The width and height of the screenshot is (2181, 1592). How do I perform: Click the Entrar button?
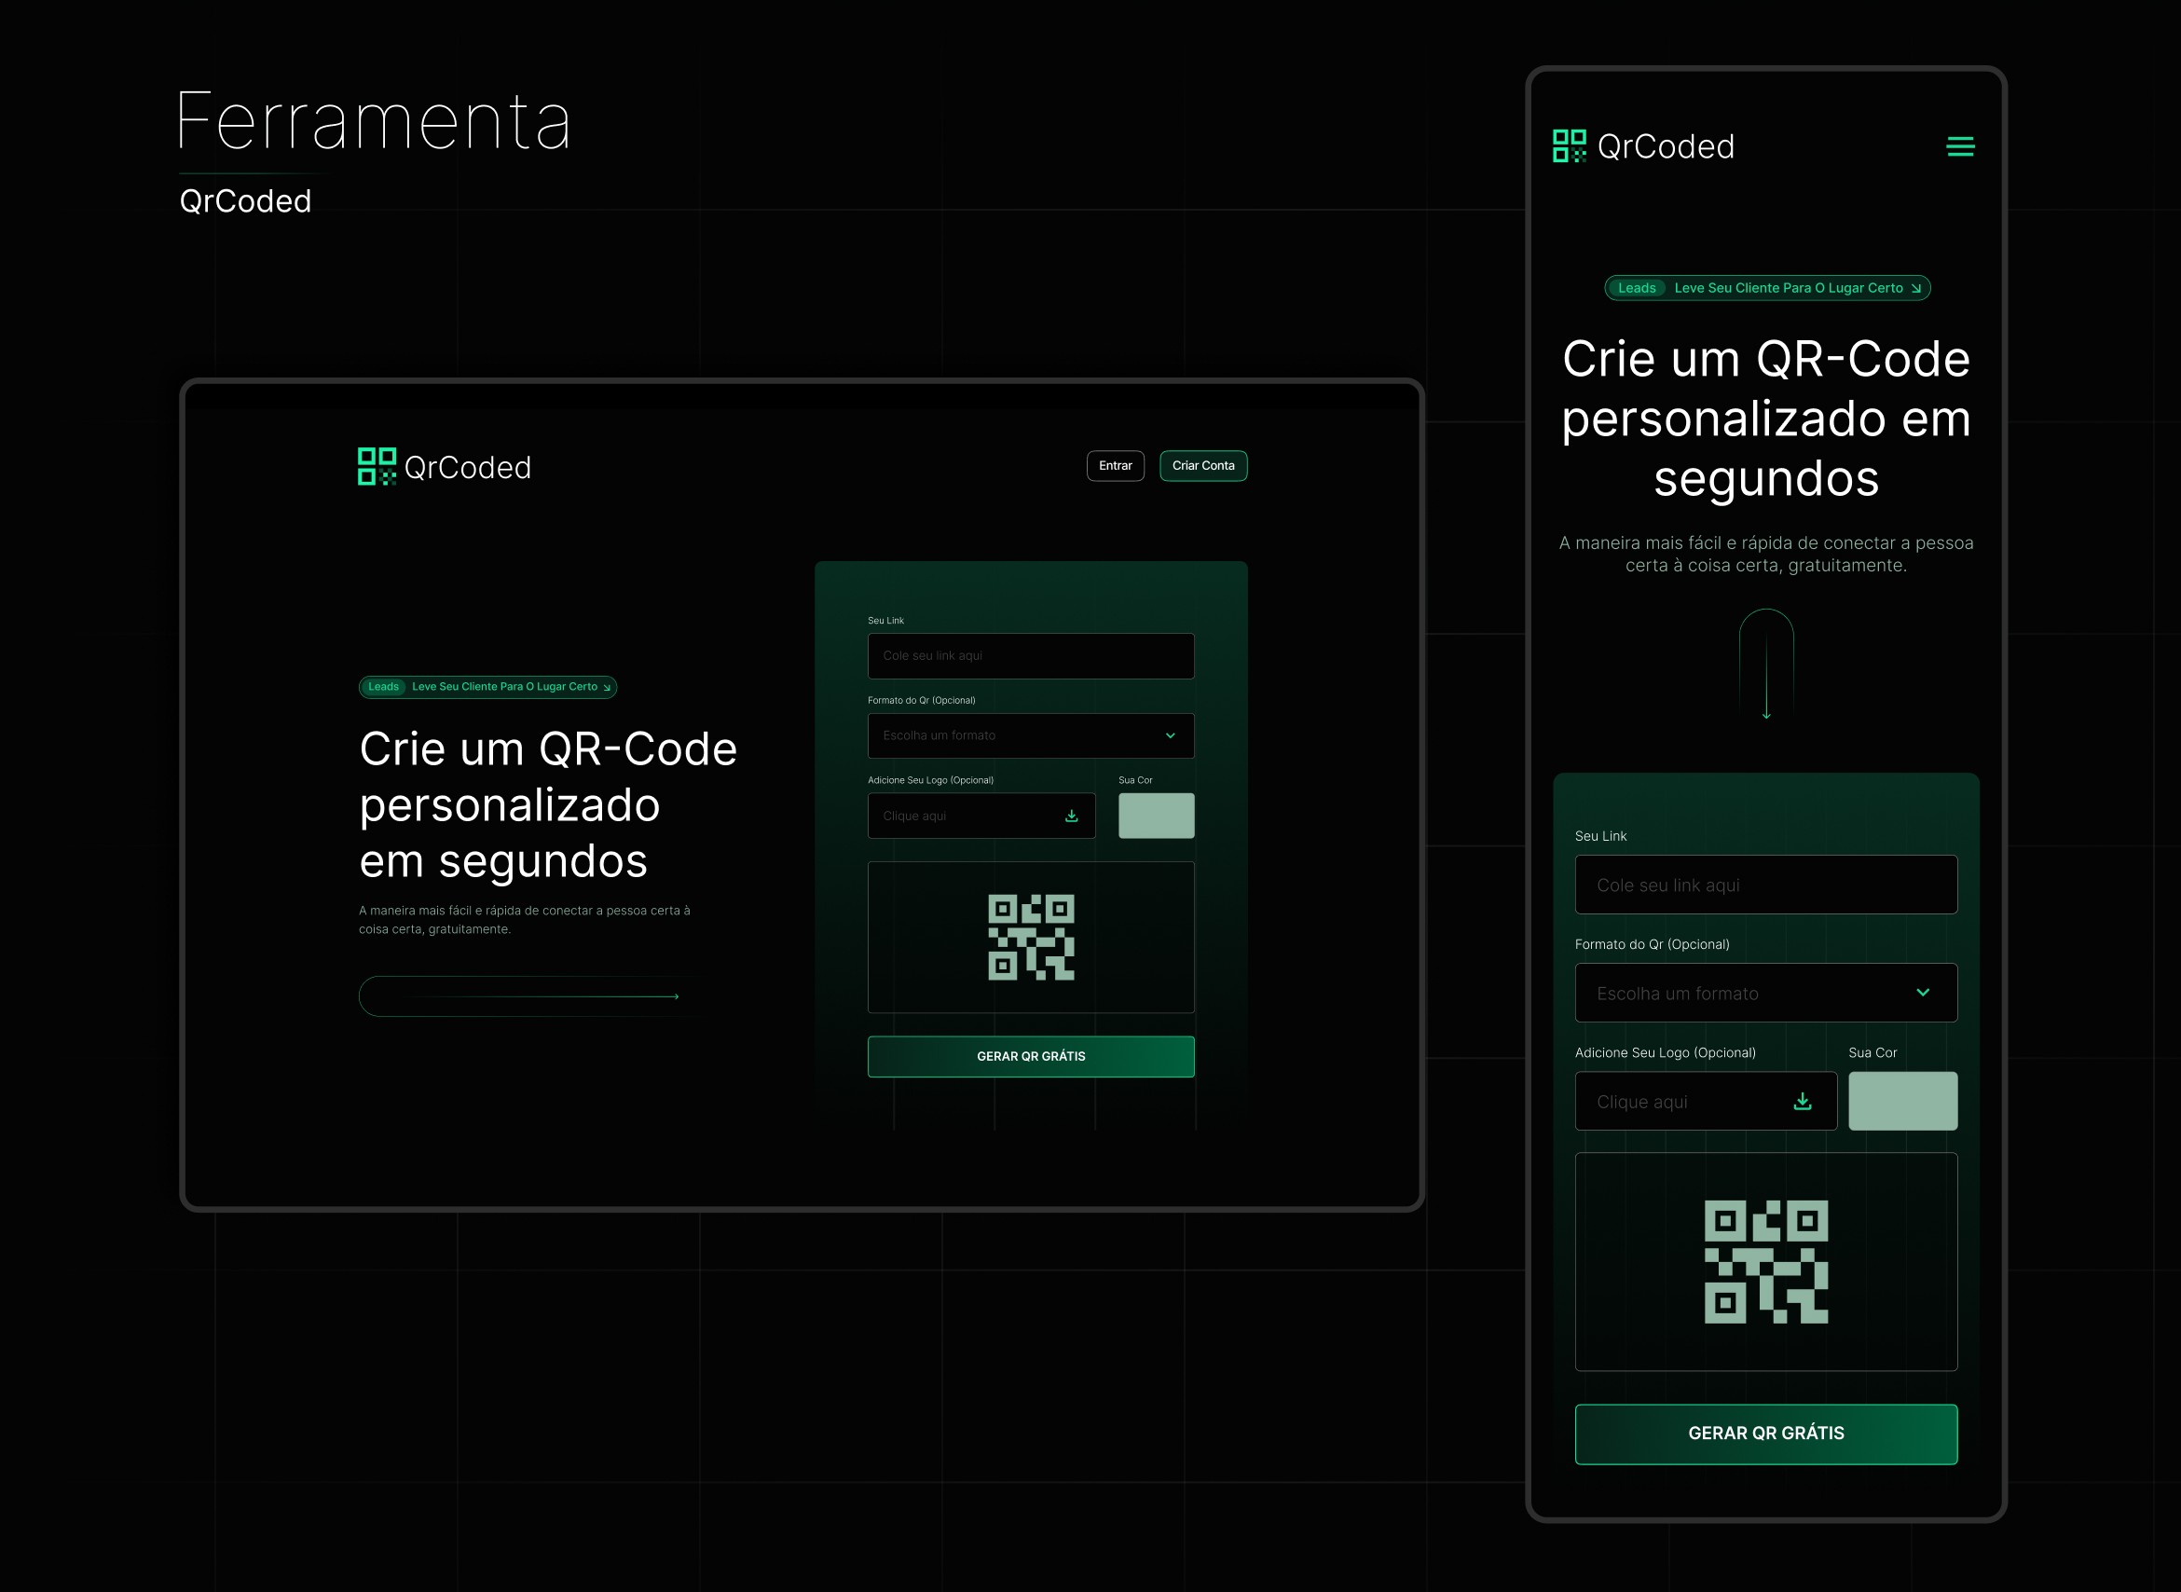pos(1115,466)
